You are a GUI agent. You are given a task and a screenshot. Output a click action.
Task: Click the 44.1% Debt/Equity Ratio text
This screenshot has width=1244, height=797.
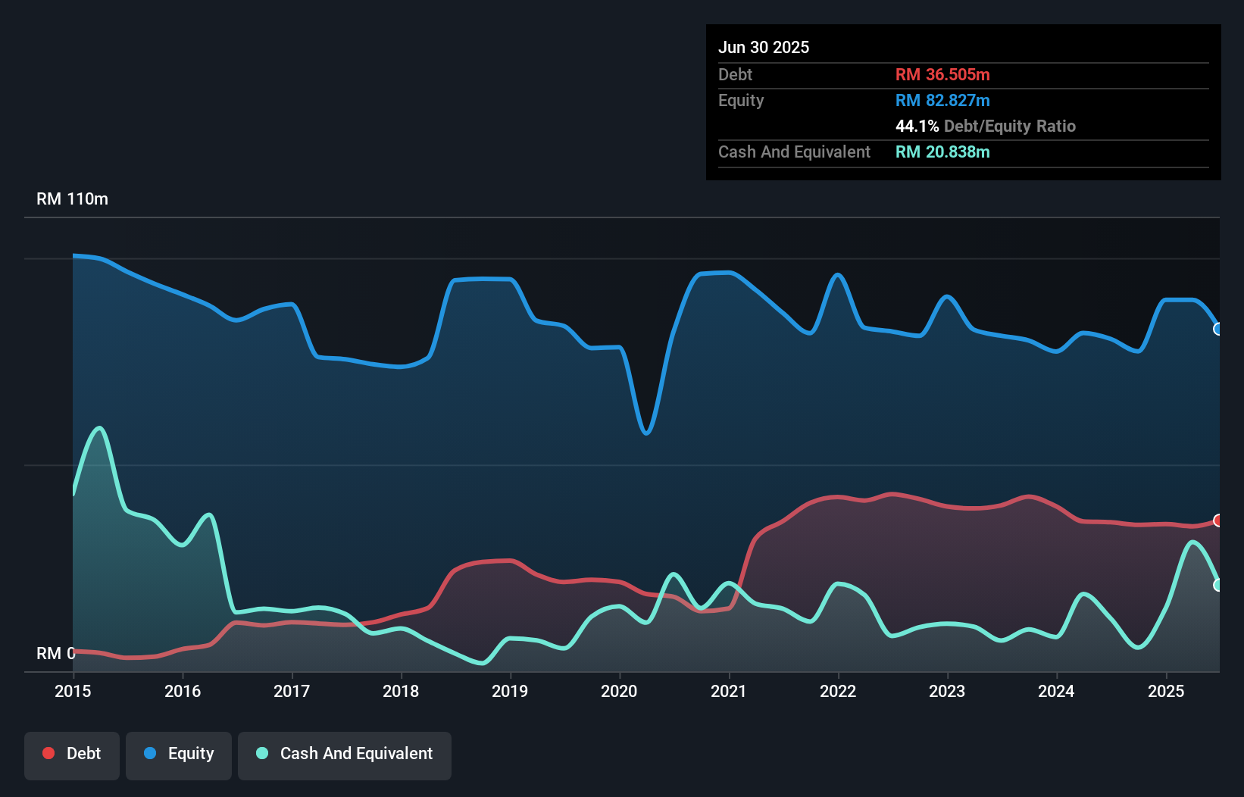[985, 126]
